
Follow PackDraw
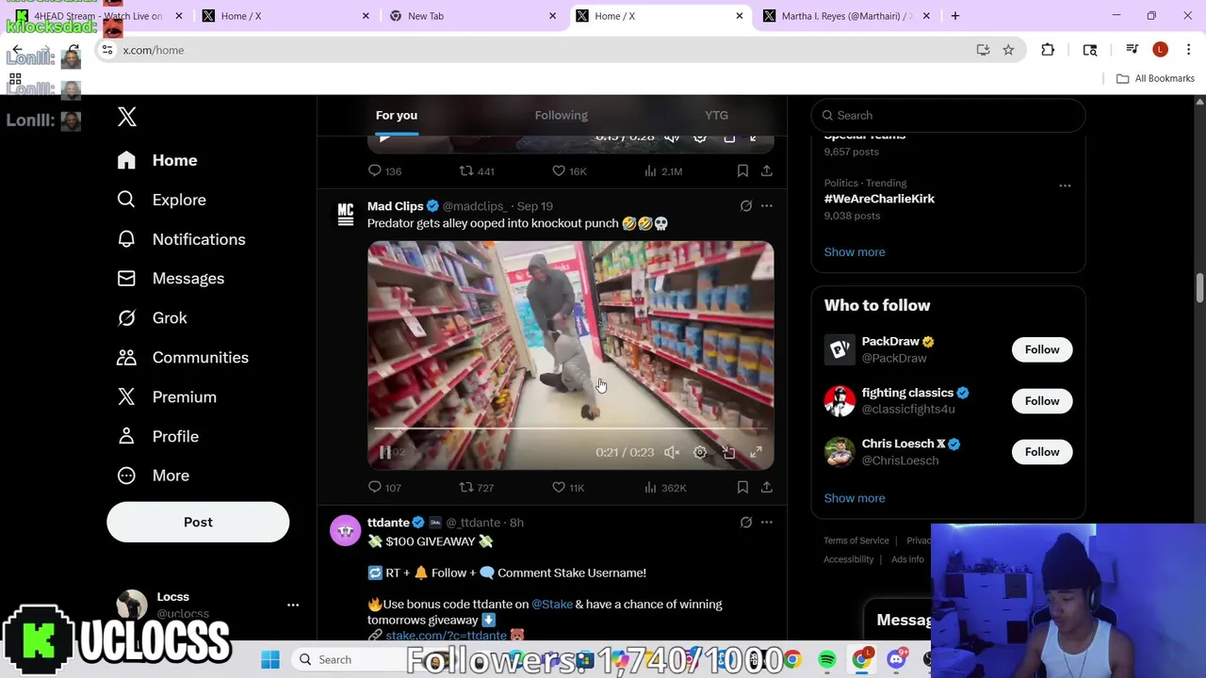pos(1042,349)
